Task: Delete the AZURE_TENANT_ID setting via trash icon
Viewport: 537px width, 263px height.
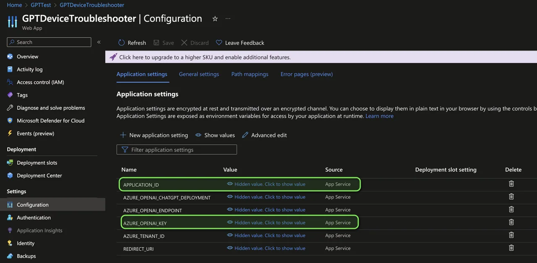Action: [x=511, y=235]
